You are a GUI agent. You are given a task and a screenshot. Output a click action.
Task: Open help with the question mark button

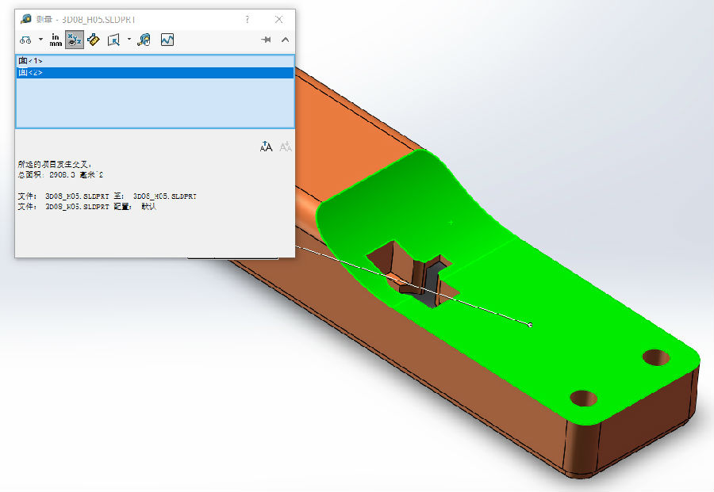[248, 19]
